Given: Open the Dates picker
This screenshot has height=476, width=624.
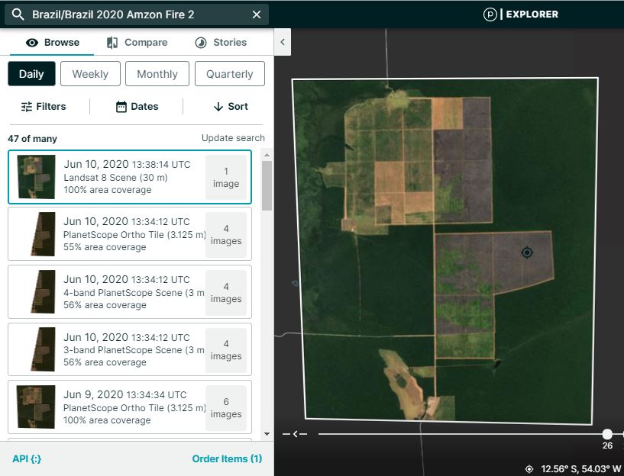Looking at the screenshot, I should point(137,106).
